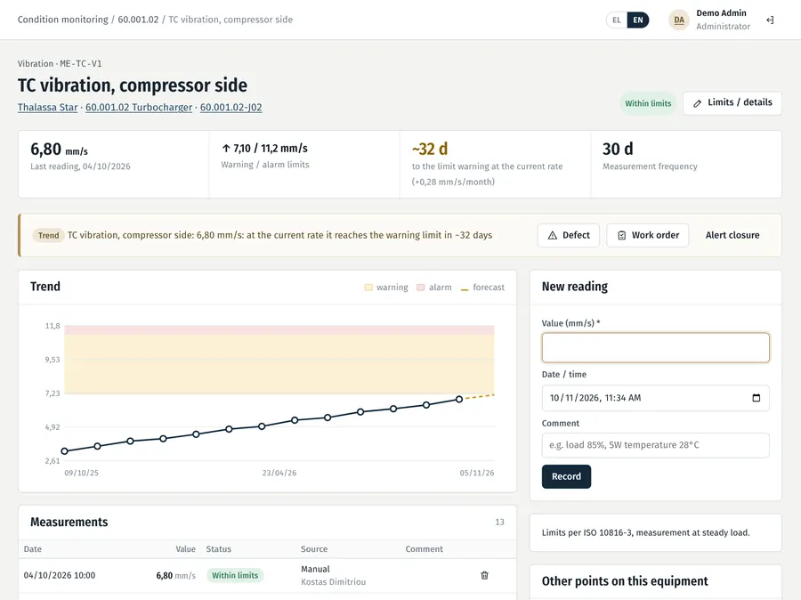This screenshot has height=600, width=801.
Task: Click Alert closure
Action: pyautogui.click(x=732, y=235)
